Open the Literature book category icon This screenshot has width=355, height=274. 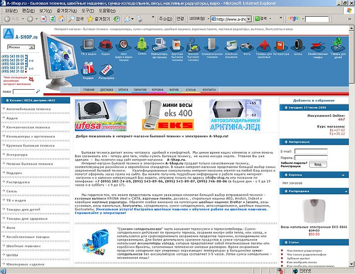point(281,45)
